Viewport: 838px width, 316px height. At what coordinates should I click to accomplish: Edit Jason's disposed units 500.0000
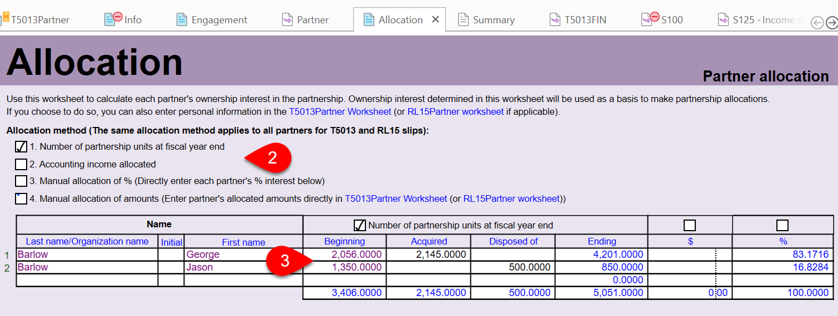513,267
